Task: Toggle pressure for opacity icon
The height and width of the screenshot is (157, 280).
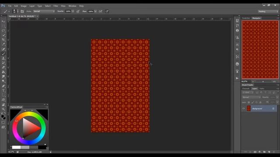Action: 78,11
